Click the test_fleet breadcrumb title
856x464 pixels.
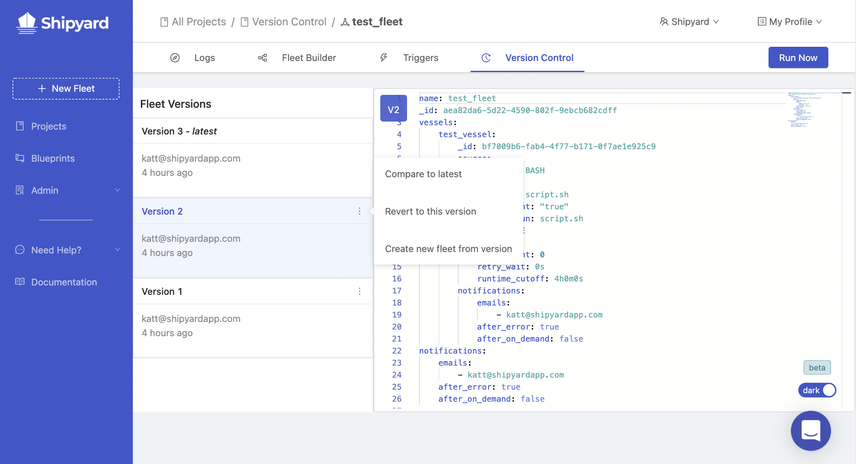377,22
